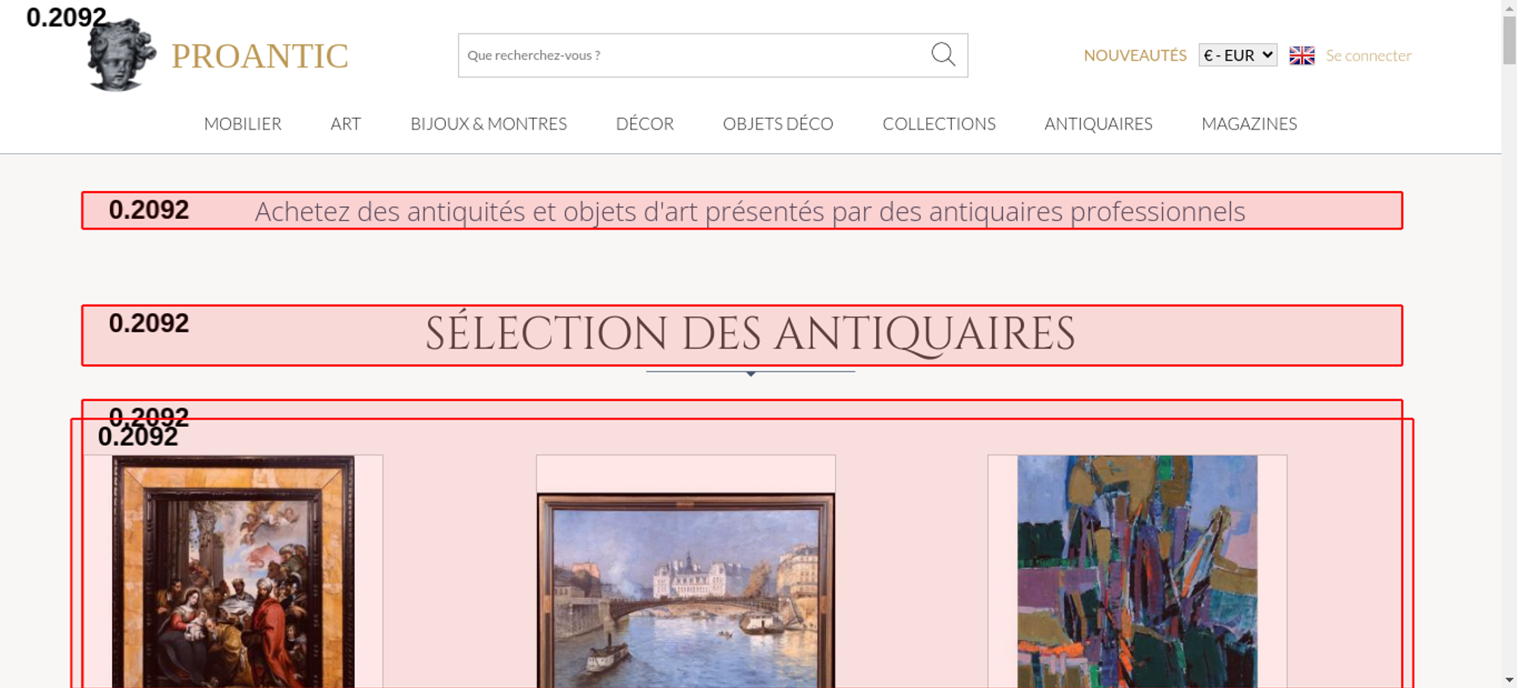Viewport: 1517px width, 688px height.
Task: Go to the DÉCOR menu item
Action: pyautogui.click(x=645, y=124)
